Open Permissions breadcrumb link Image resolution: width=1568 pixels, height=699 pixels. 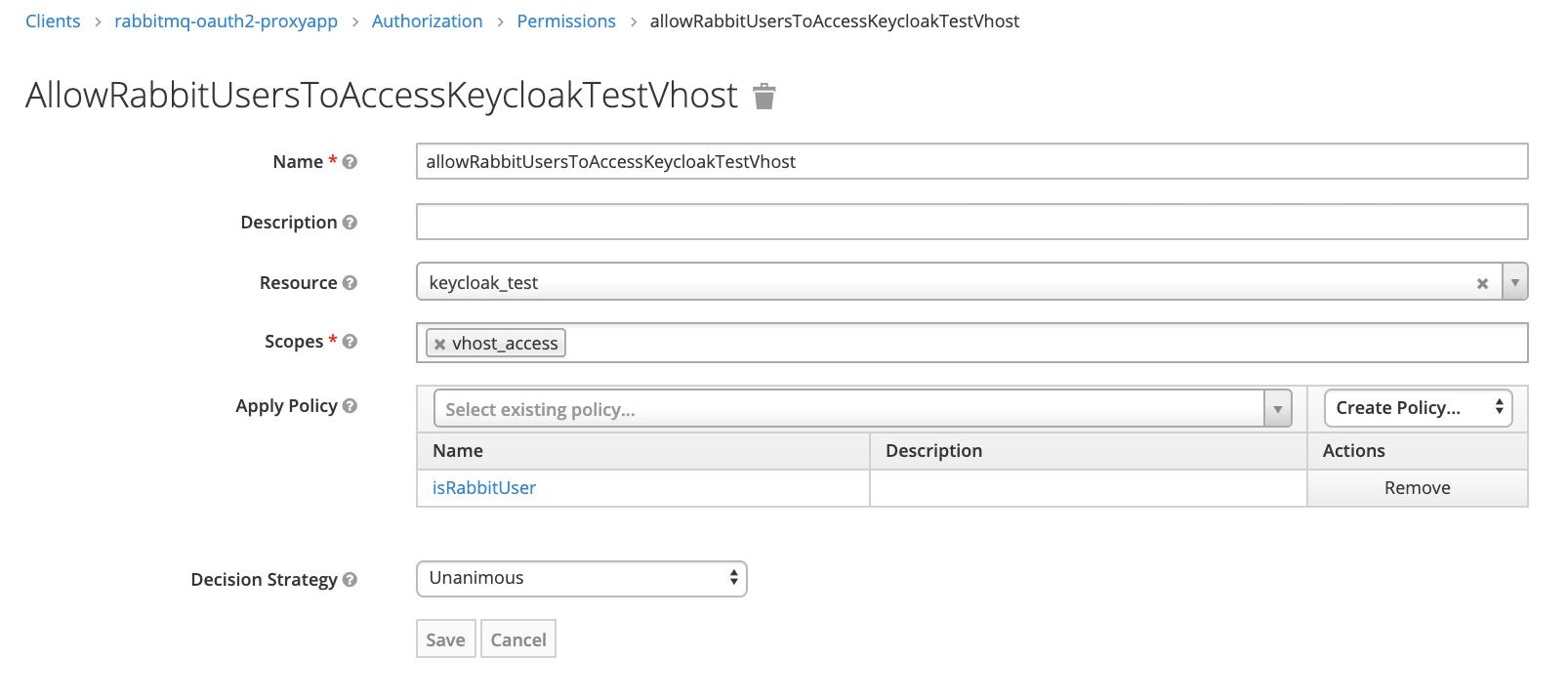[566, 21]
